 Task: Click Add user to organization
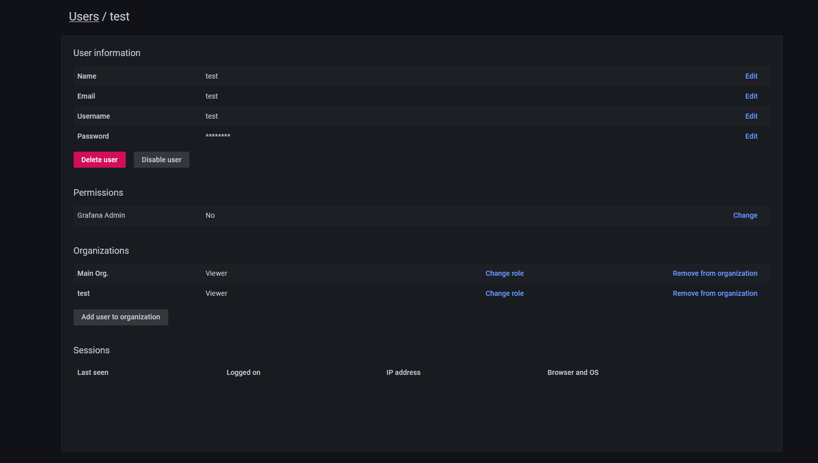coord(121,317)
